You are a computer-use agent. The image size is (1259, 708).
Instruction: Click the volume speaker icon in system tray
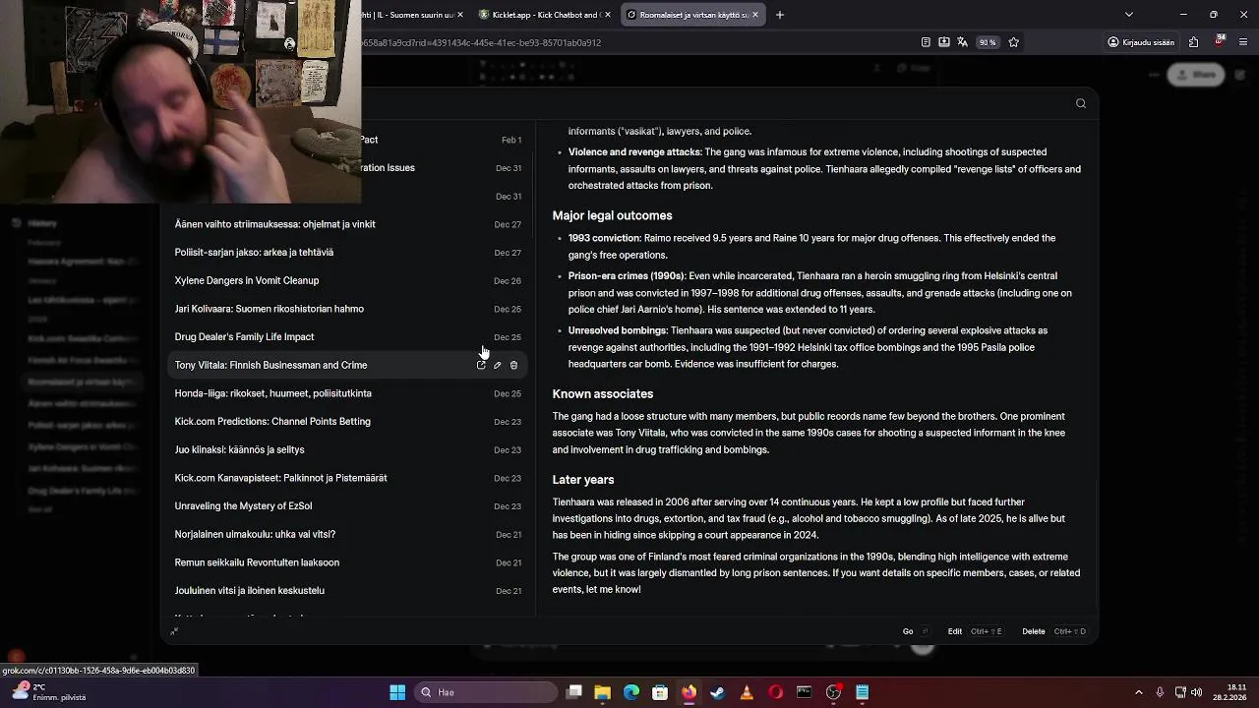point(1197,692)
